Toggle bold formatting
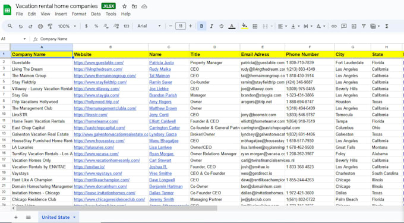The image size is (404, 223). 201,26
